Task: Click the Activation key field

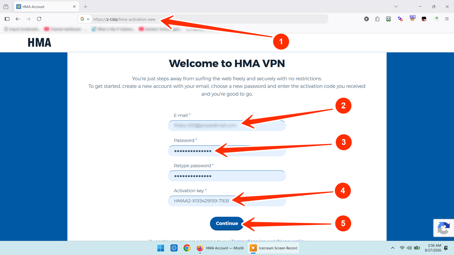Action: point(227,201)
